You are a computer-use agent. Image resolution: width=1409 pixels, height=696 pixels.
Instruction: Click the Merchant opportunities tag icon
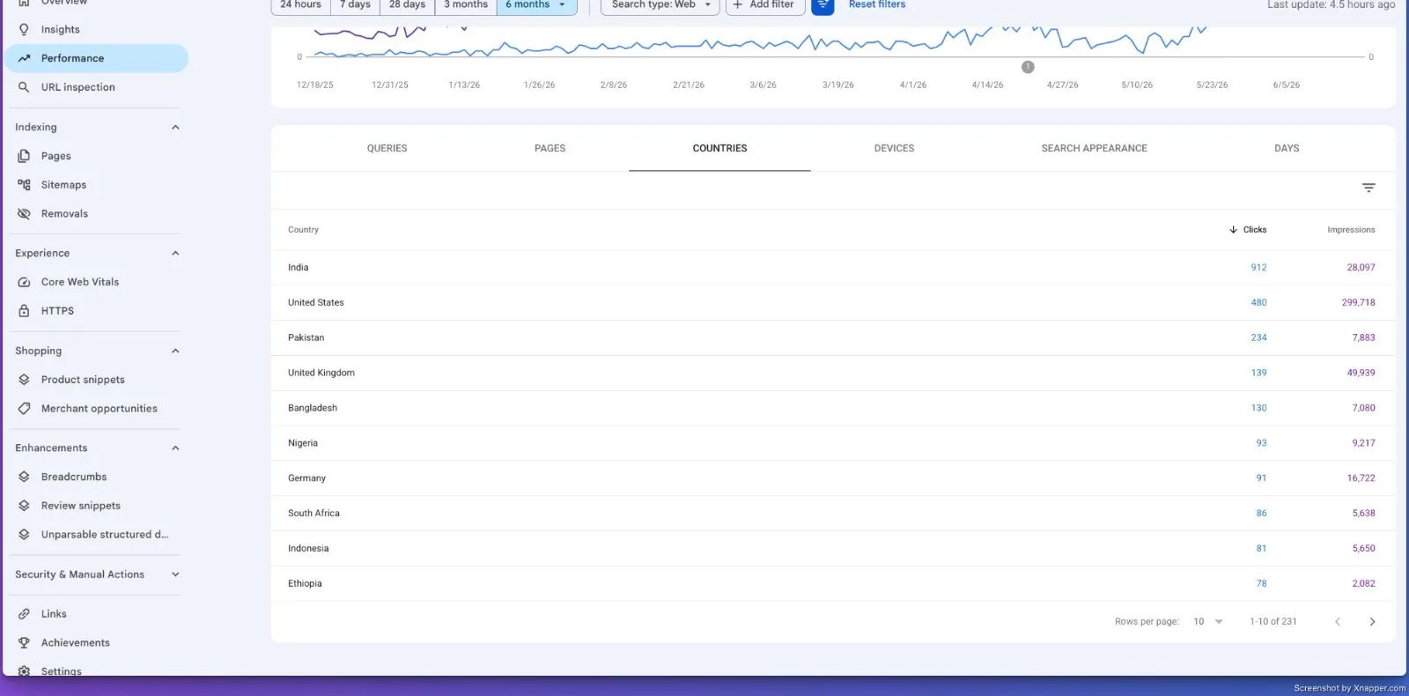(x=24, y=409)
